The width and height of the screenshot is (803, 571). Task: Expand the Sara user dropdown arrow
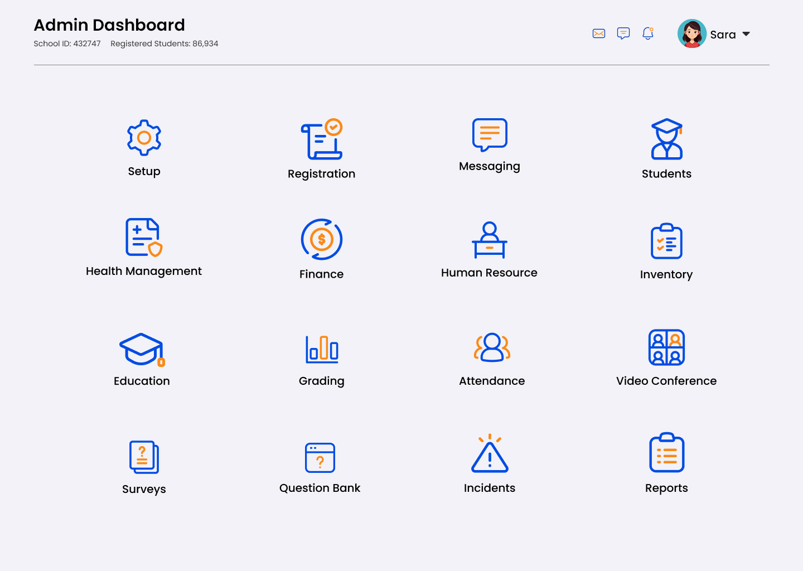tap(746, 34)
